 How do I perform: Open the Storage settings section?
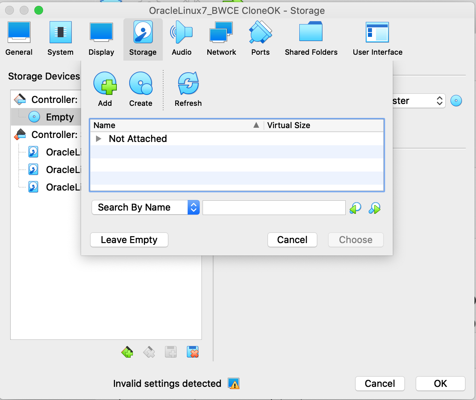click(x=143, y=38)
